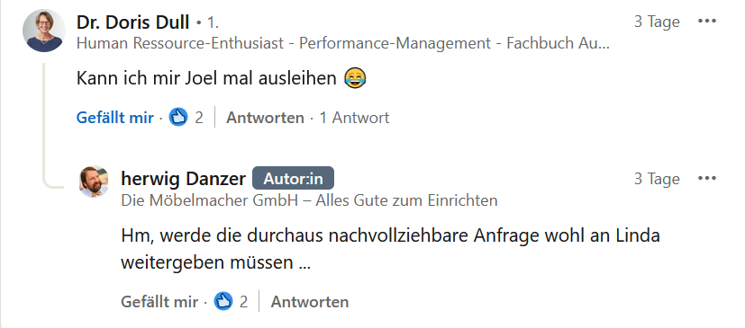This screenshot has width=745, height=328.
Task: Open the herwig Danzer name link
Action: (x=184, y=179)
